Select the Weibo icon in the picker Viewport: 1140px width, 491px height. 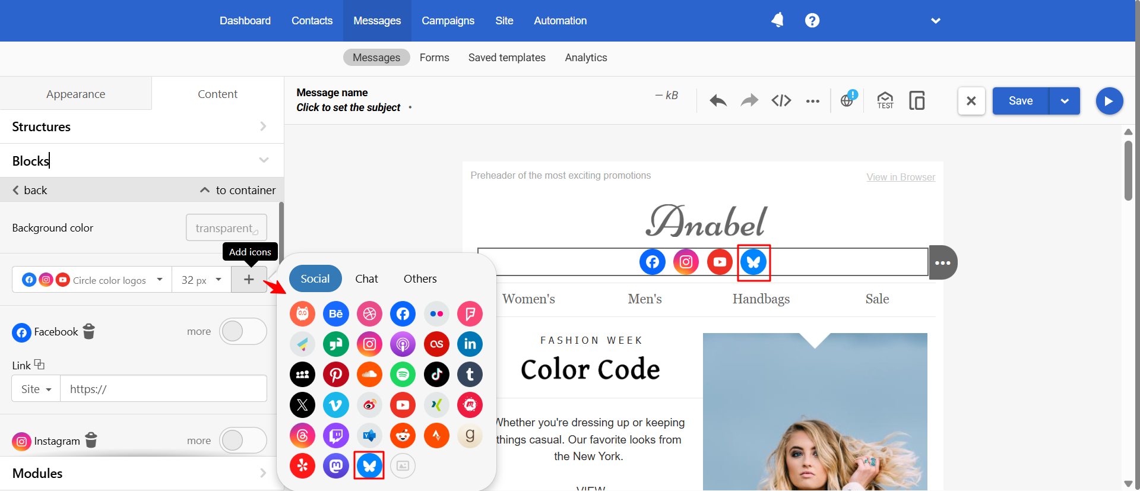pyautogui.click(x=369, y=405)
